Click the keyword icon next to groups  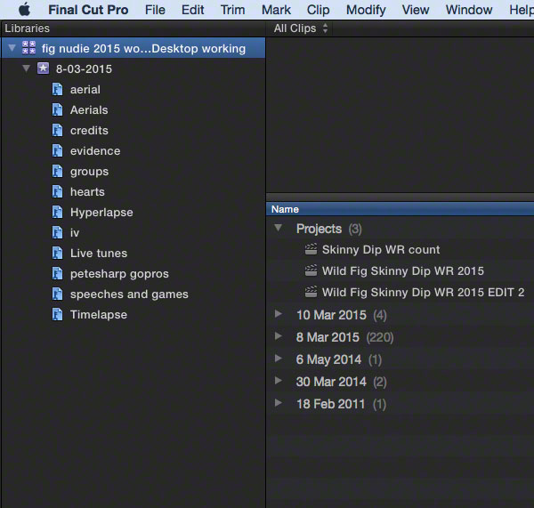pyautogui.click(x=57, y=172)
